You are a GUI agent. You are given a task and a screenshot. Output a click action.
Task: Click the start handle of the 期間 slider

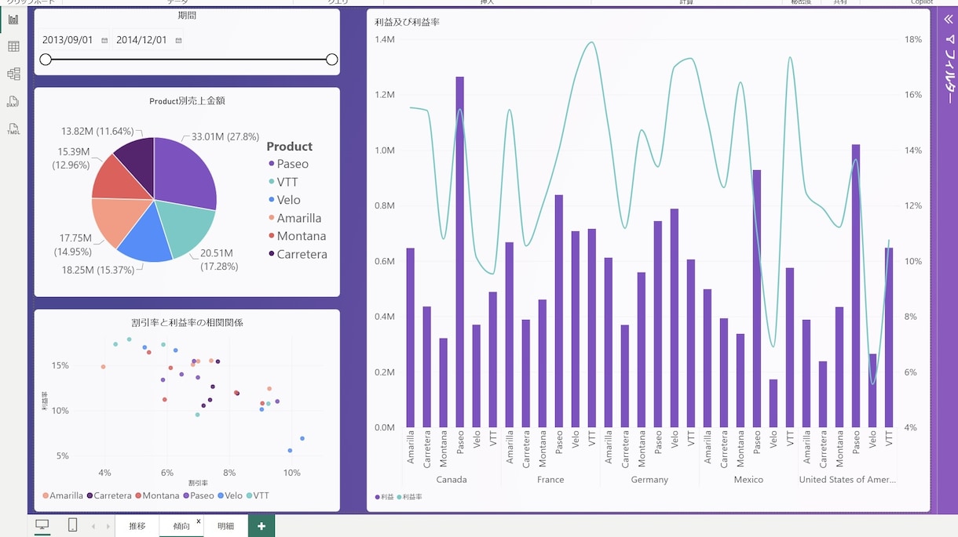(x=46, y=60)
